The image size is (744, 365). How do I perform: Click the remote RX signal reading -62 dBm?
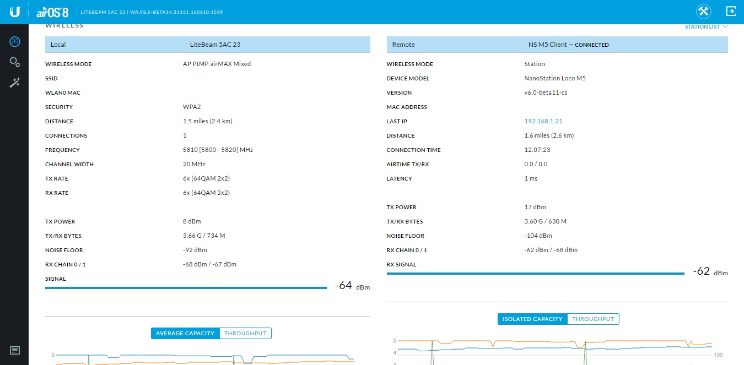tap(710, 271)
